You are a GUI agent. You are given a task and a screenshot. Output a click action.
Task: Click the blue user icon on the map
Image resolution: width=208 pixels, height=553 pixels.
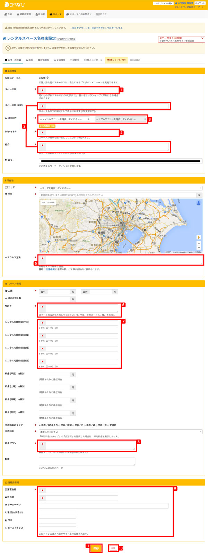pyautogui.click(x=199, y=203)
